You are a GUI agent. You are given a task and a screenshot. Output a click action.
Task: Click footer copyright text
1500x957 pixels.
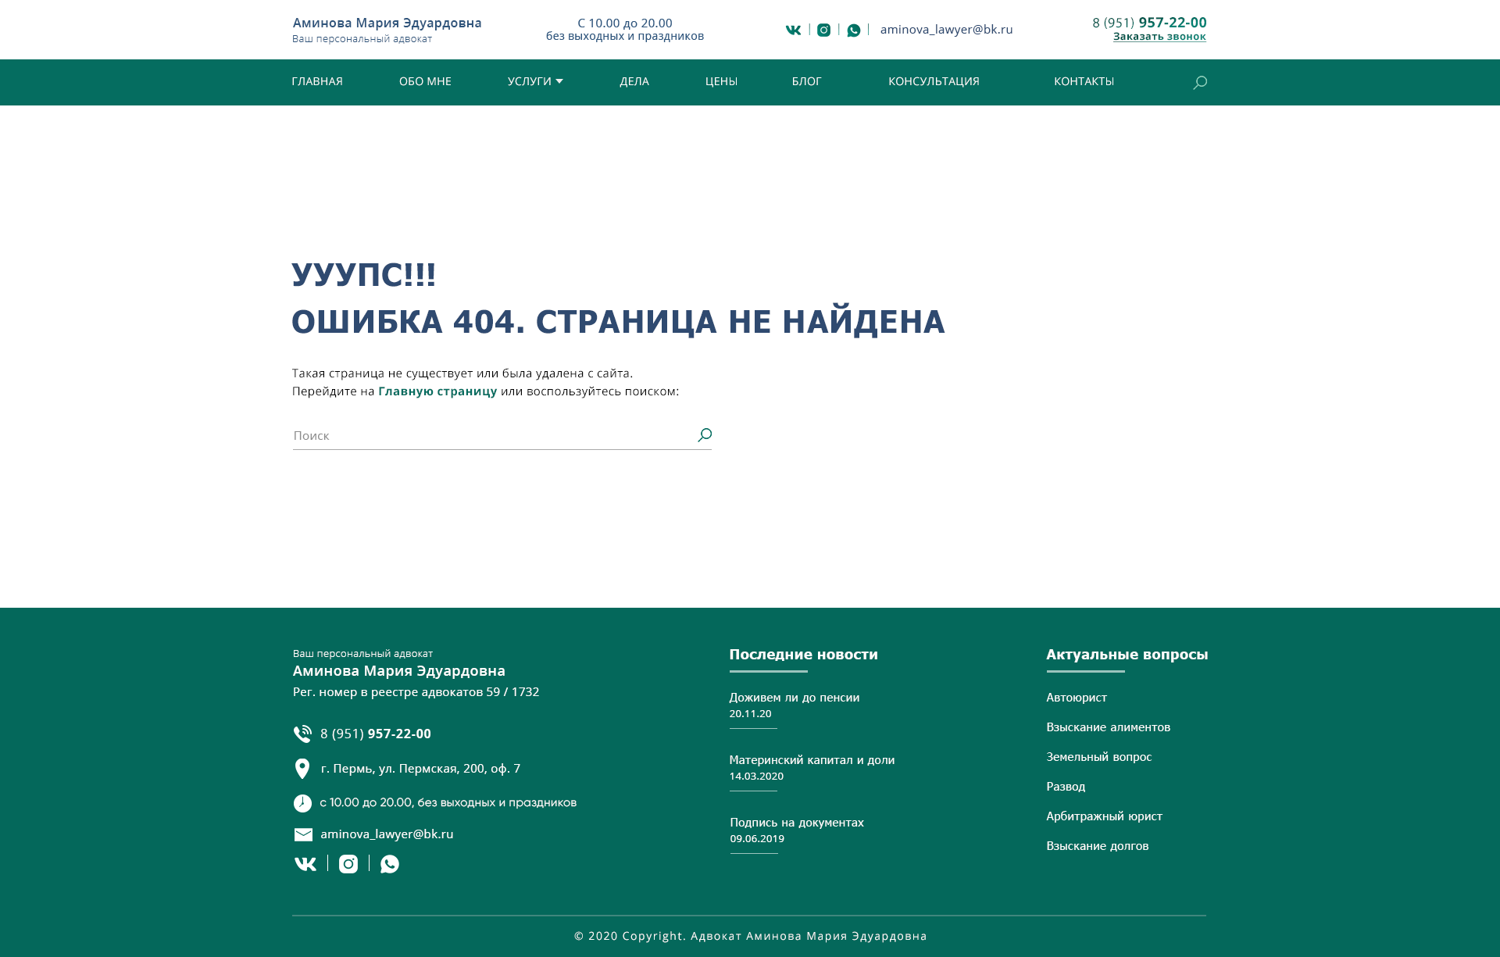[x=750, y=936]
